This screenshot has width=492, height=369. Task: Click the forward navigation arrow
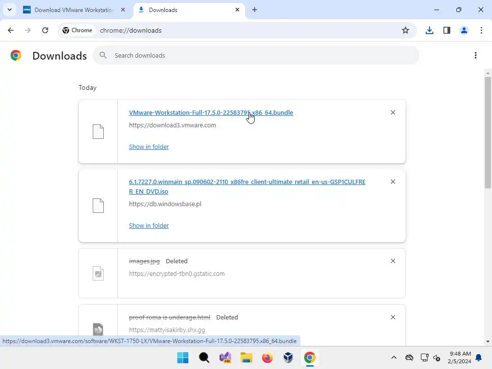28,30
